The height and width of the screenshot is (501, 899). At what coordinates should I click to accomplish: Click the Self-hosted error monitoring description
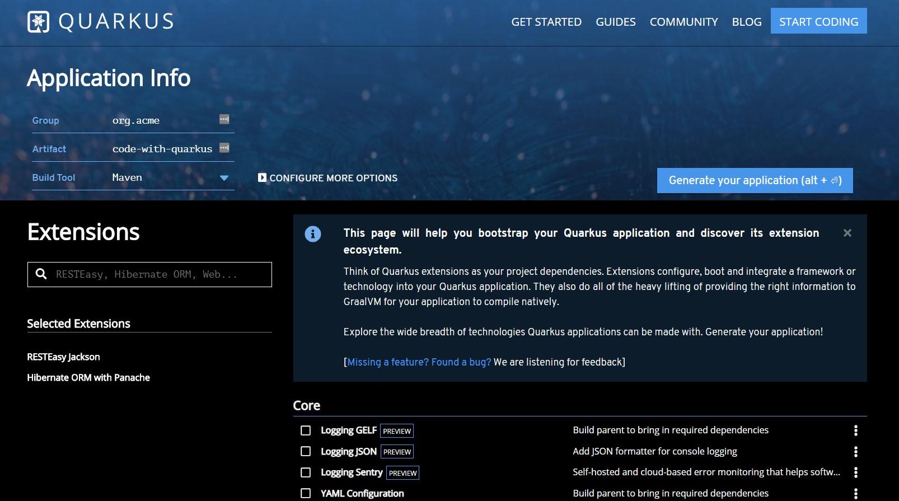click(x=706, y=472)
